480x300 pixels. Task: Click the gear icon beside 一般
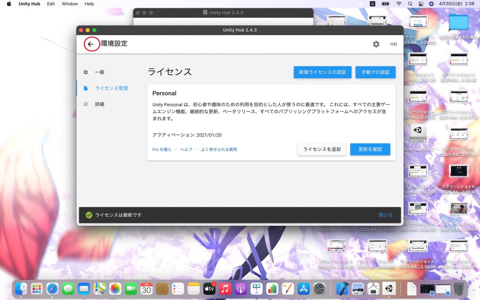86,72
